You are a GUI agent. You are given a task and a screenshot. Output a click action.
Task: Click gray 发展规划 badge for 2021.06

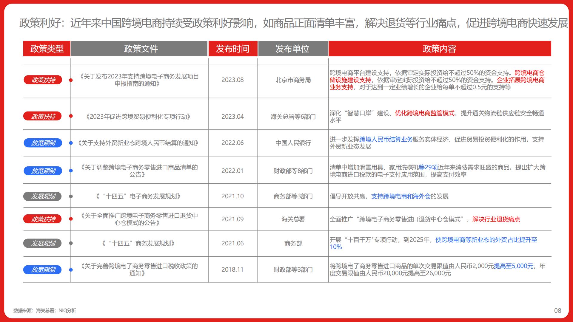(43, 243)
